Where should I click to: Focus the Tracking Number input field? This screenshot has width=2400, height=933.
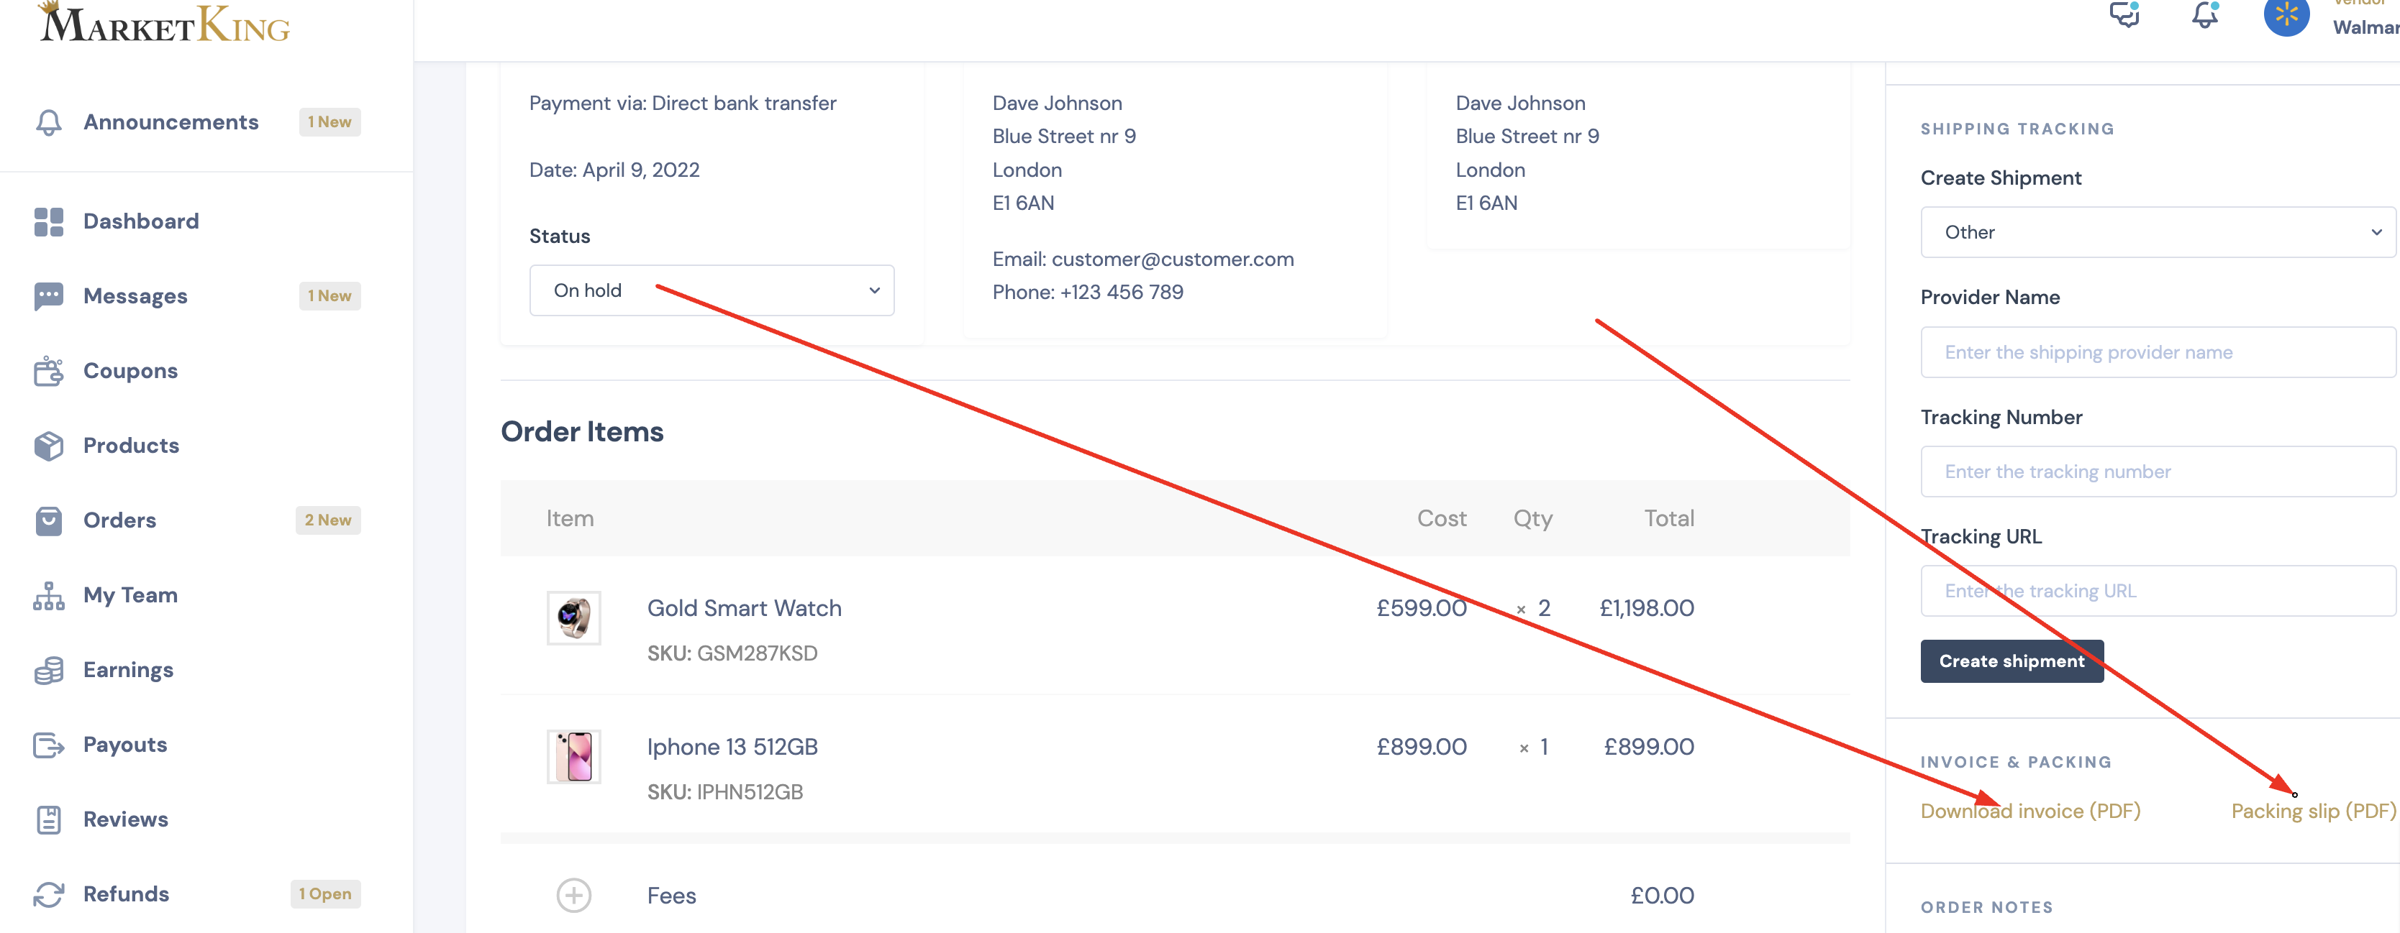tap(2157, 471)
